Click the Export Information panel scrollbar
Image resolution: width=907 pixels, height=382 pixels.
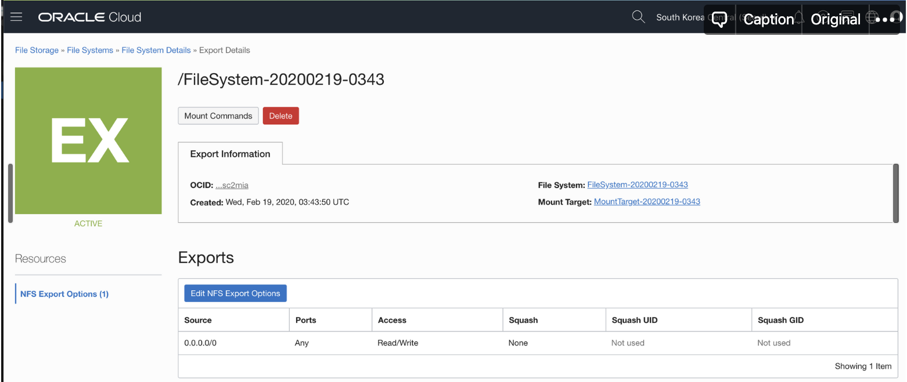895,193
